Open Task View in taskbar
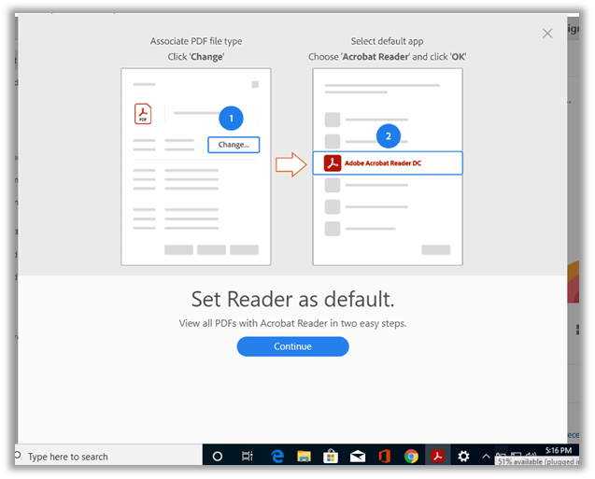 [247, 456]
